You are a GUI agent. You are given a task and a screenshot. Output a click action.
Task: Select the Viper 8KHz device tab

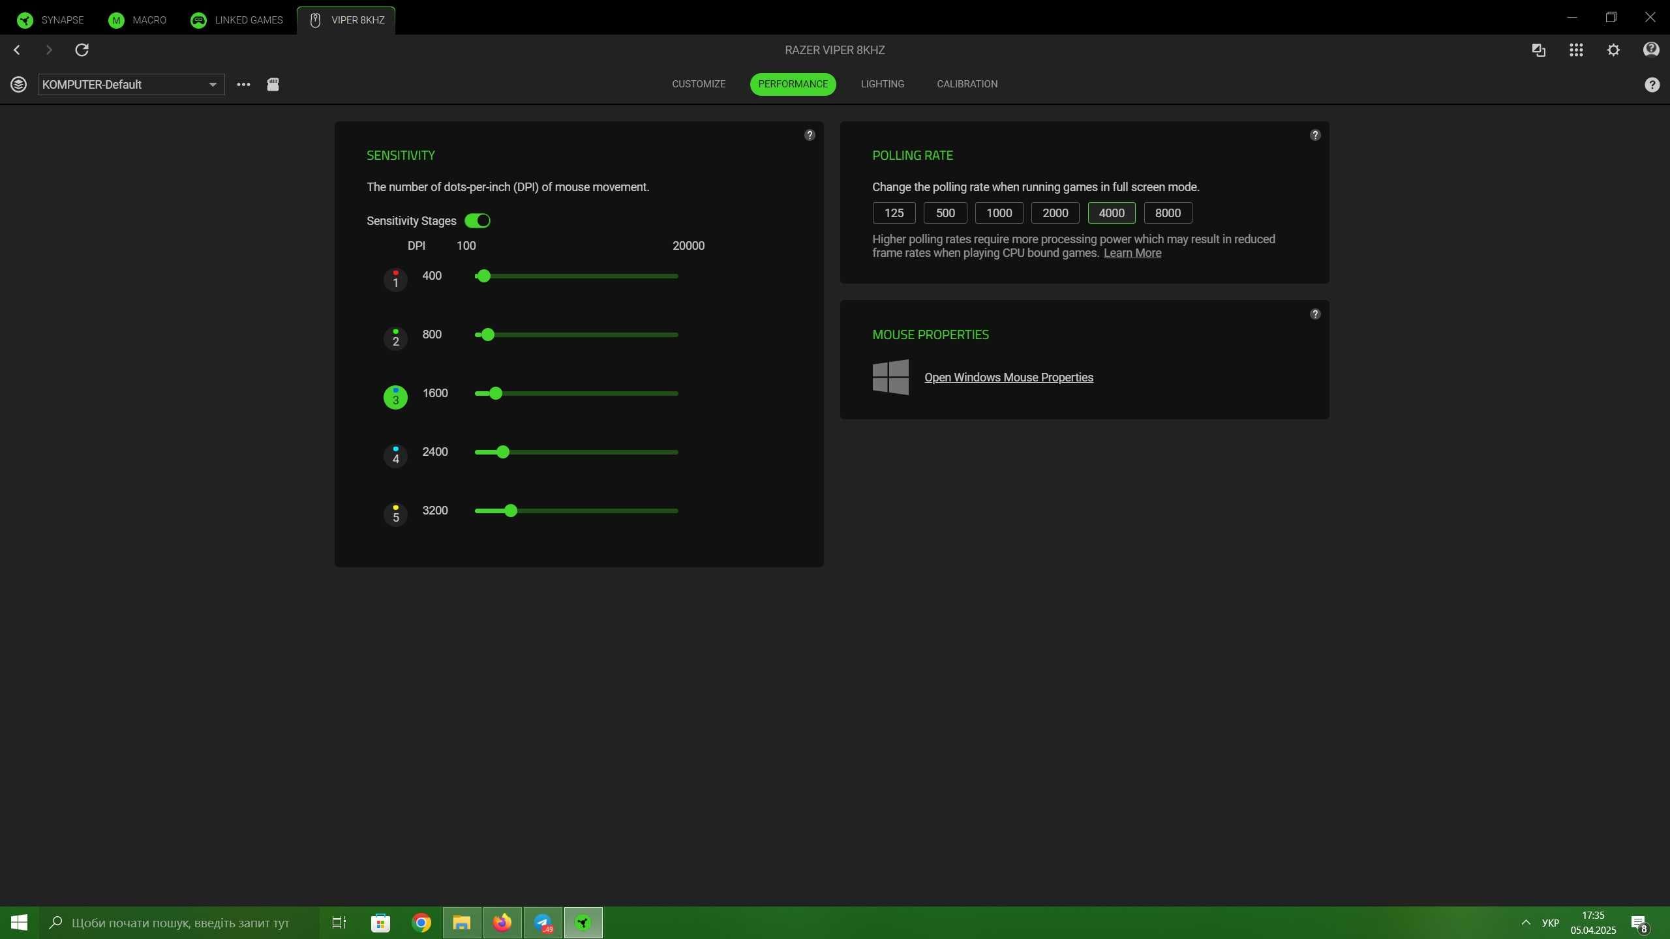pos(346,20)
